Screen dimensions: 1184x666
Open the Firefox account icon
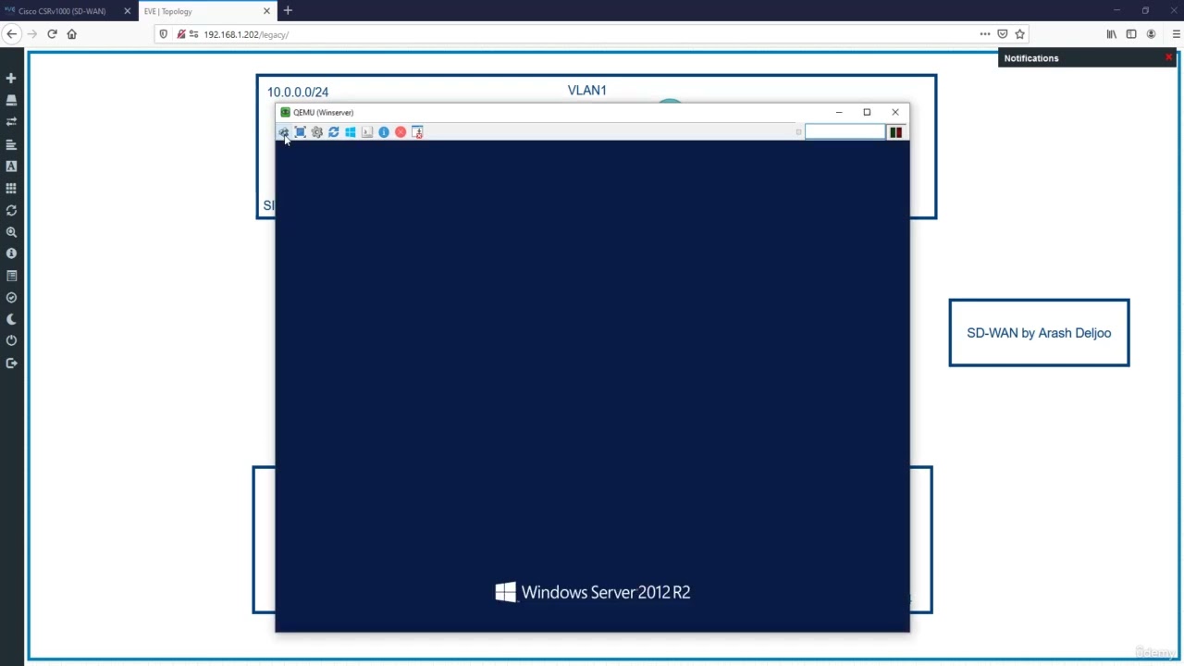click(1152, 34)
